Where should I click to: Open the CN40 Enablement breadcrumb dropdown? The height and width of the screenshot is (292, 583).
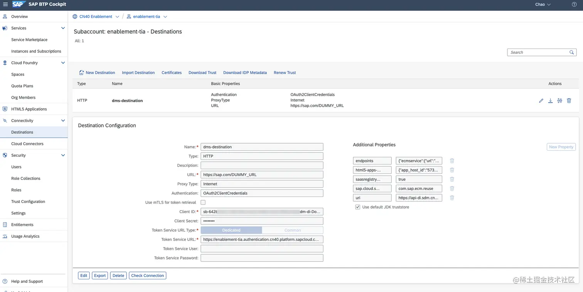[117, 17]
